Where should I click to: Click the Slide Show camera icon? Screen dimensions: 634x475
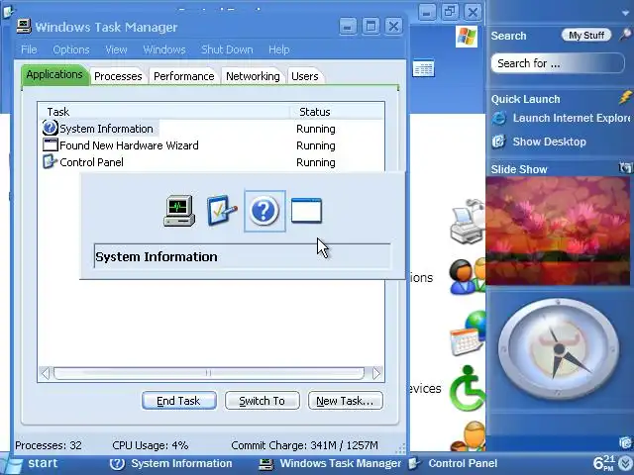(x=625, y=167)
